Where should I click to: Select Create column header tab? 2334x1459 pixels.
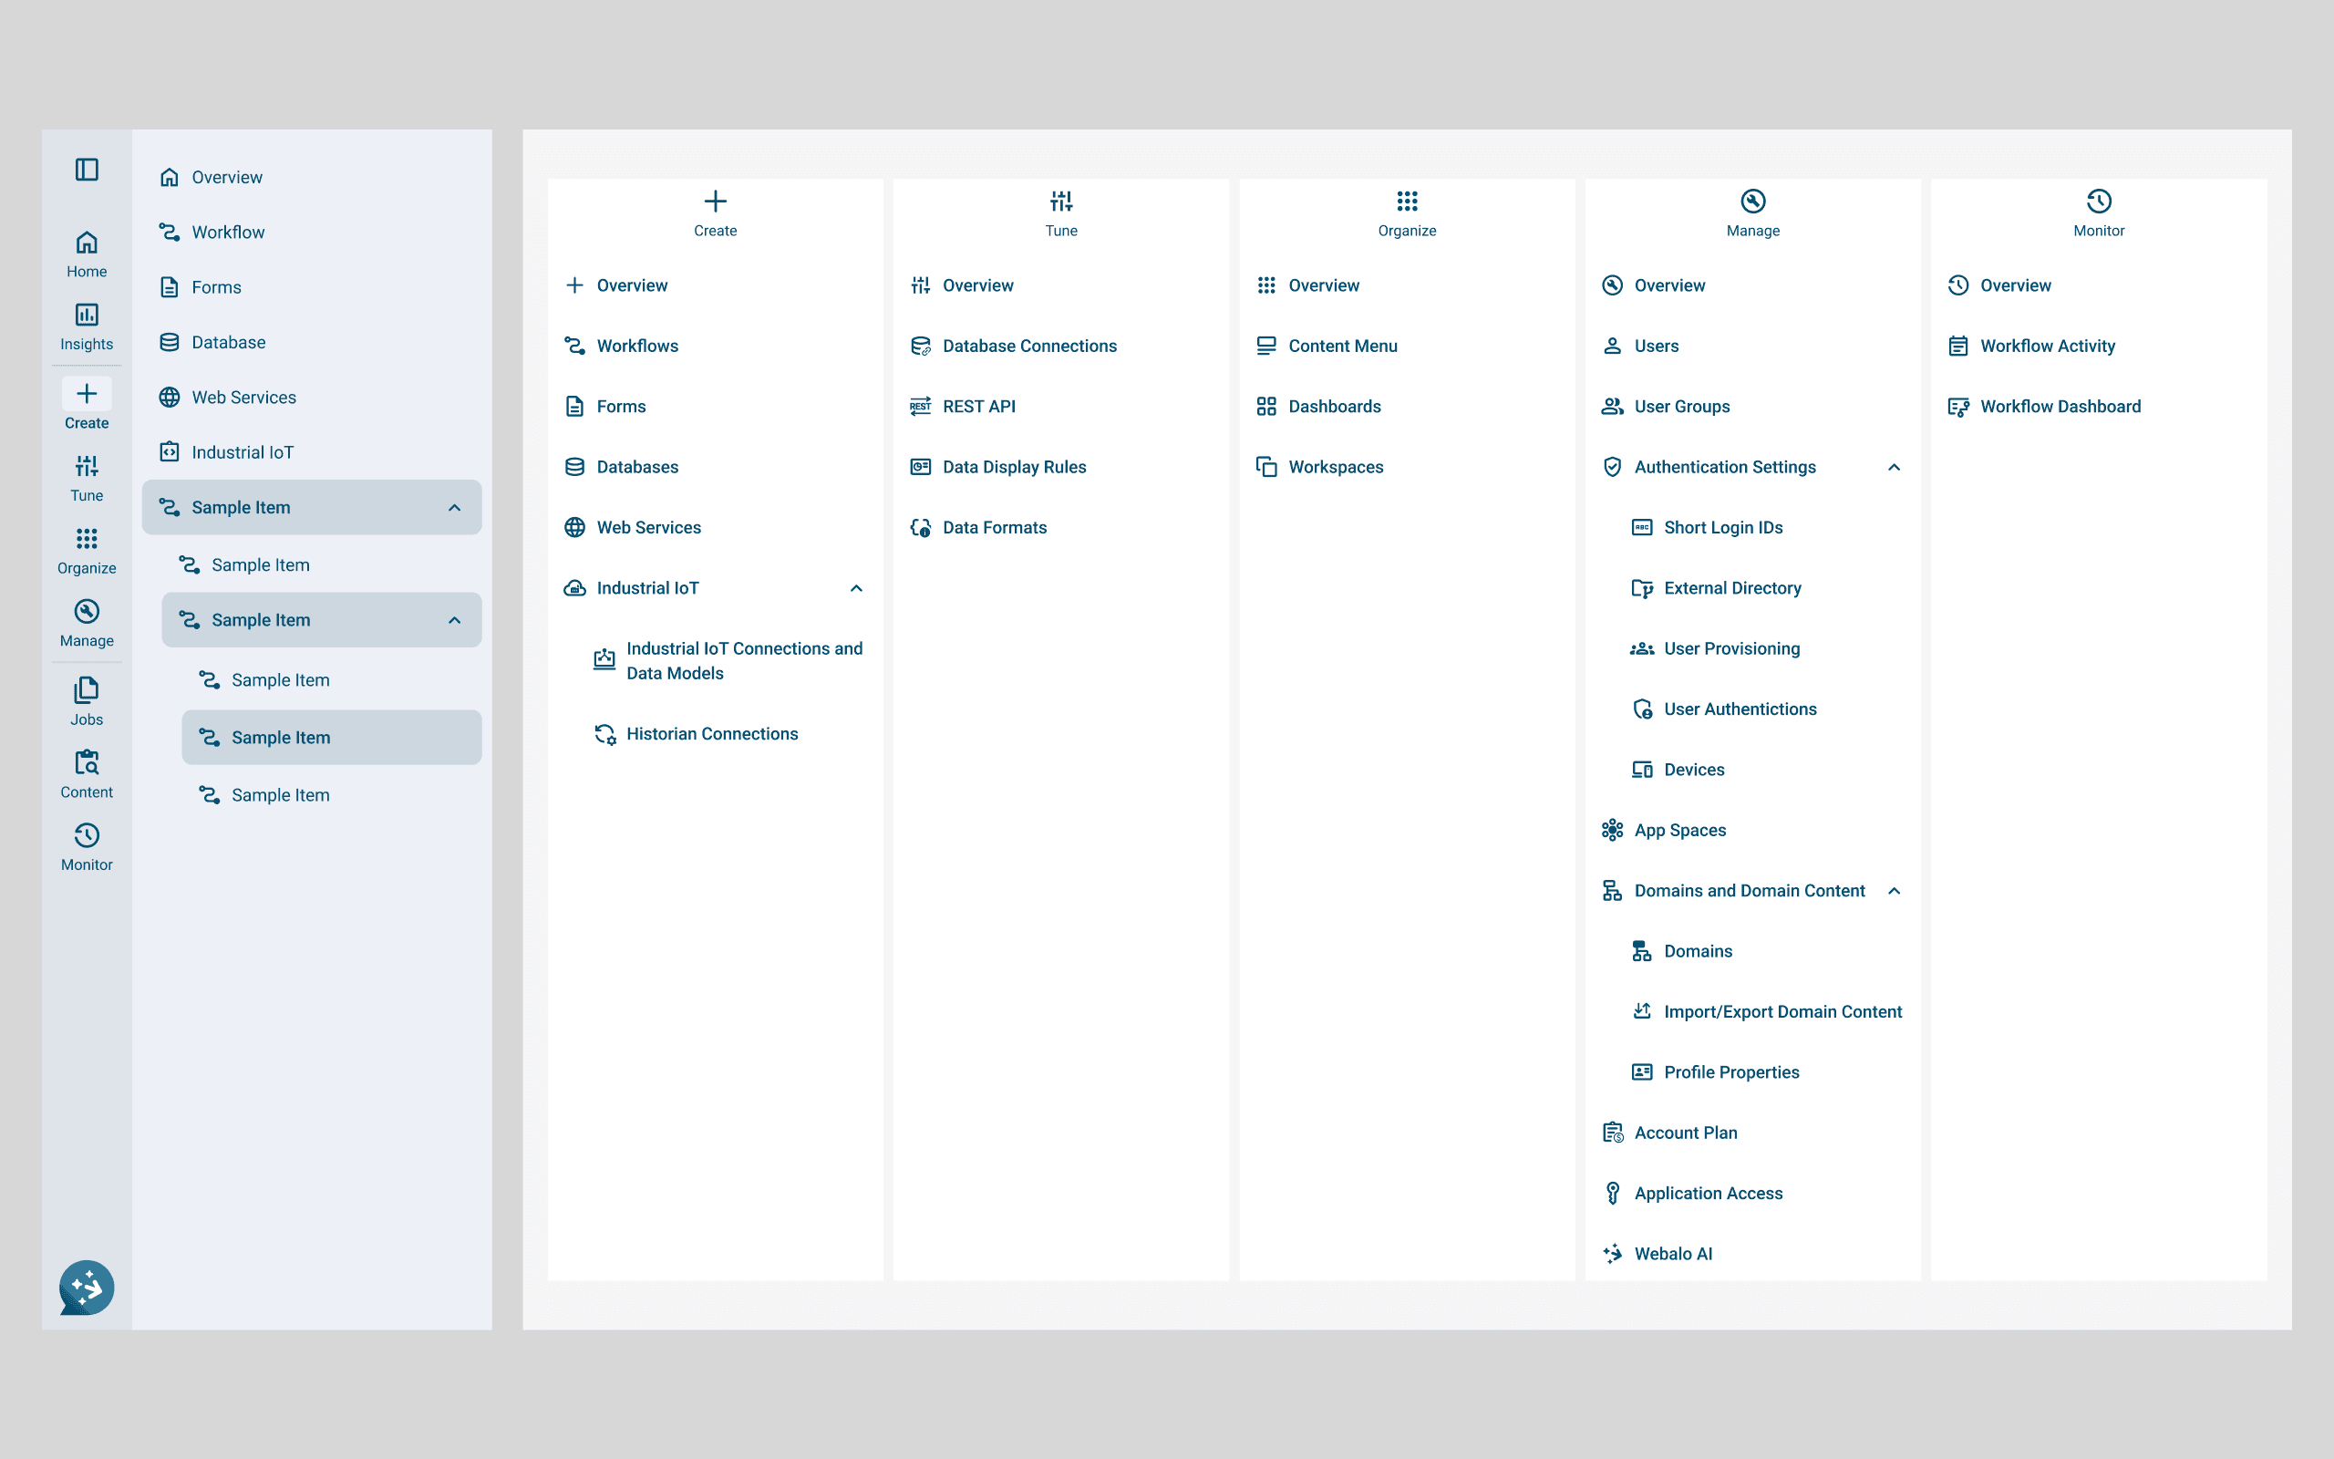click(x=715, y=213)
